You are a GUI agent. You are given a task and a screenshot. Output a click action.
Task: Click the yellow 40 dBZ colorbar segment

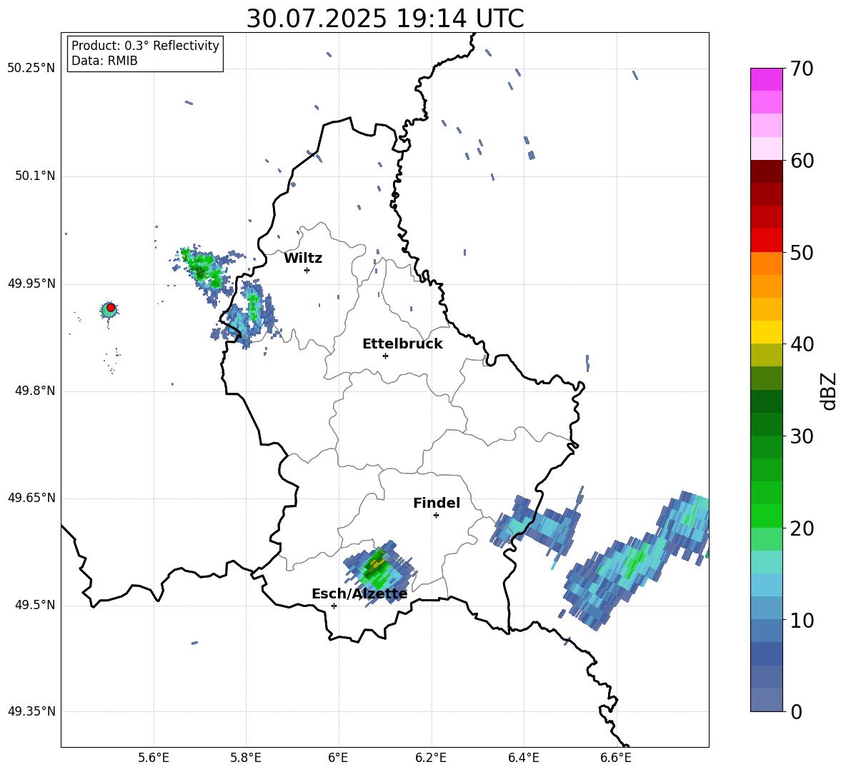pyautogui.click(x=766, y=332)
